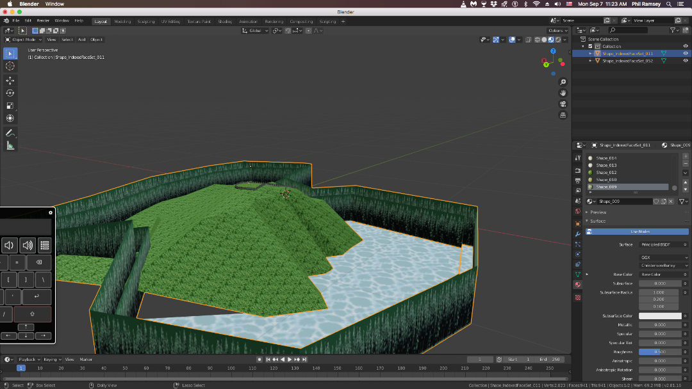The height and width of the screenshot is (389, 692).
Task: Click the Subsurface Color white swatch
Action: (x=659, y=315)
